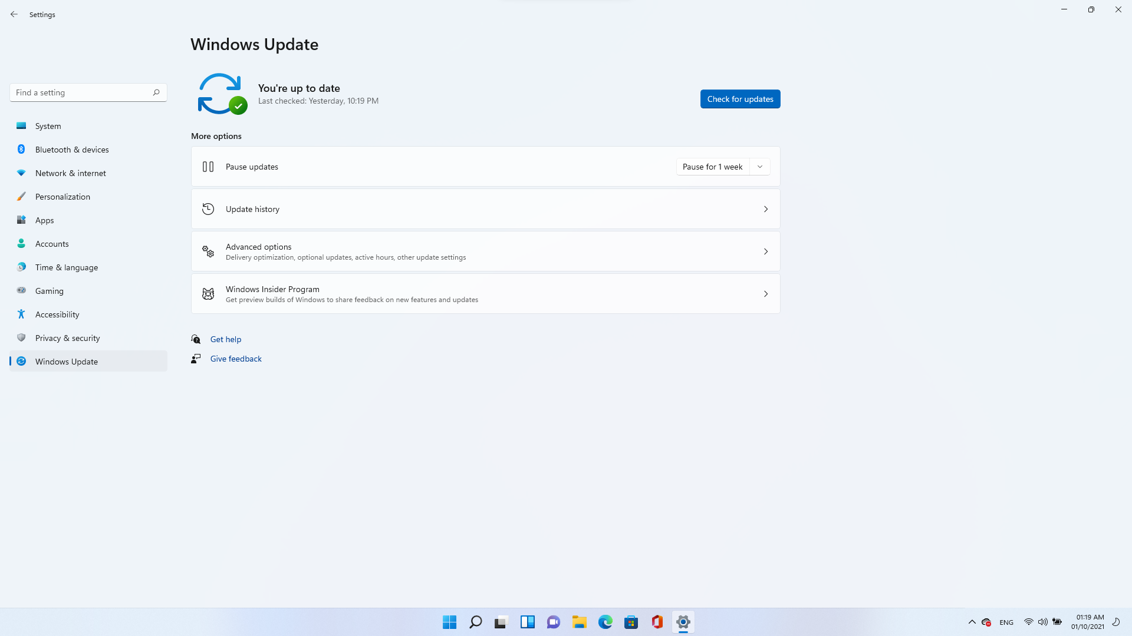Expand the Pause for 1 week dropdown arrow

tap(760, 167)
